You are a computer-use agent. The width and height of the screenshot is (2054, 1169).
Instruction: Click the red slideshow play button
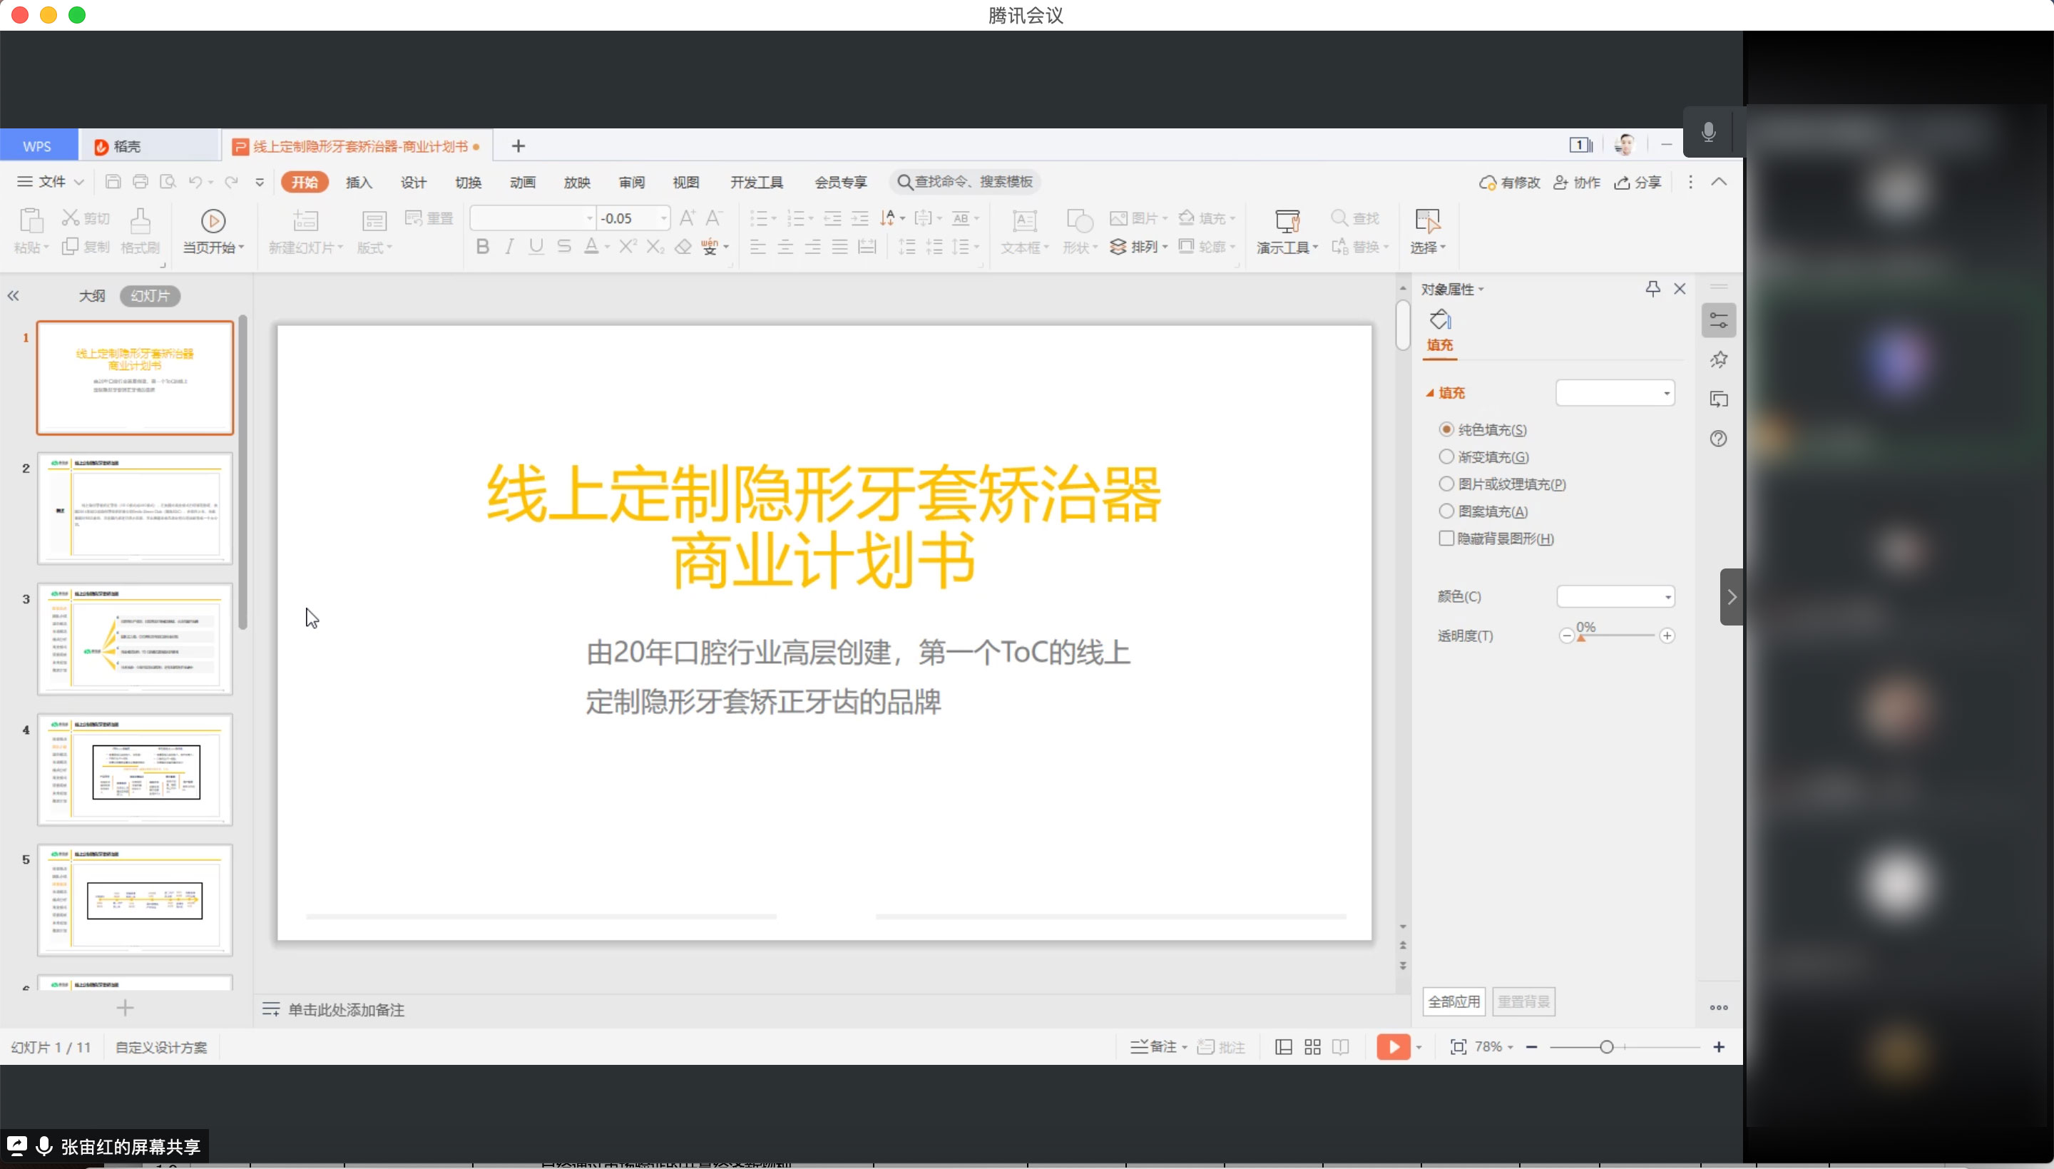click(1393, 1047)
